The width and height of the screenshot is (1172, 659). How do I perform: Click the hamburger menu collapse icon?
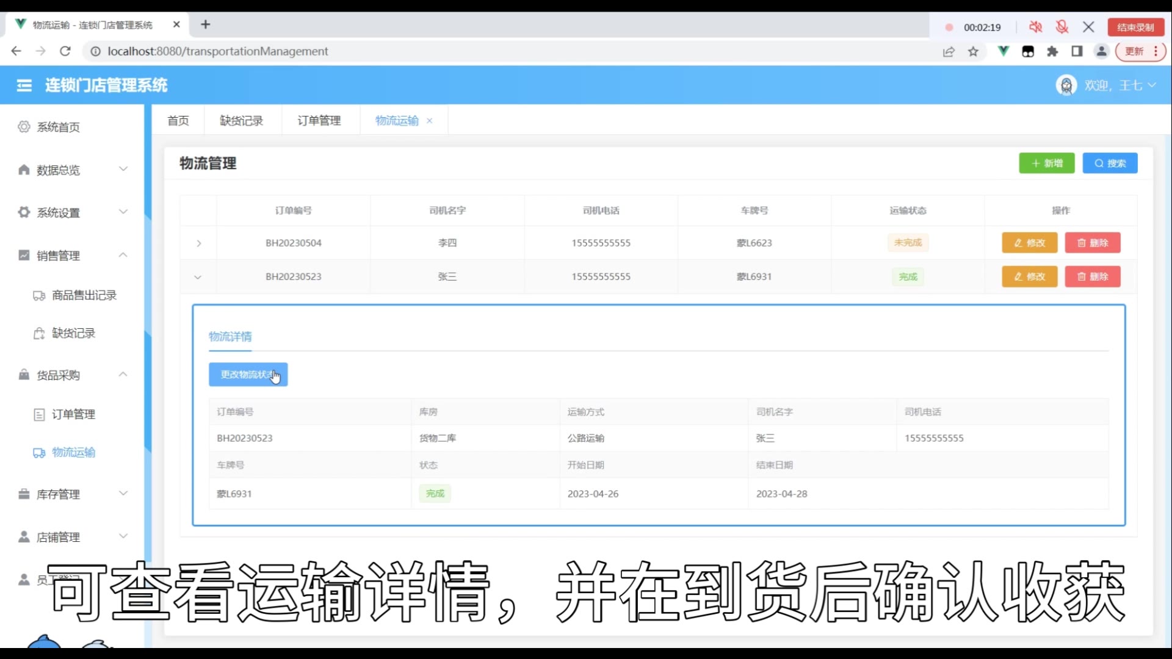24,85
